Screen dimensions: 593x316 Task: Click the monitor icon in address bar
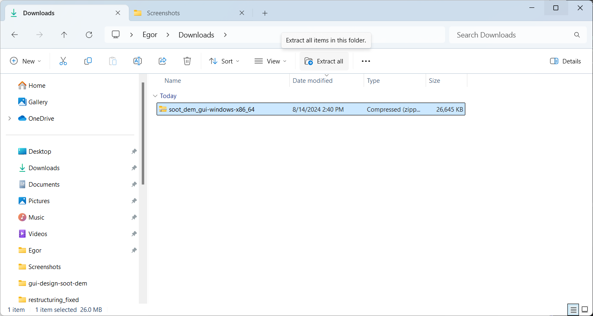(x=116, y=35)
